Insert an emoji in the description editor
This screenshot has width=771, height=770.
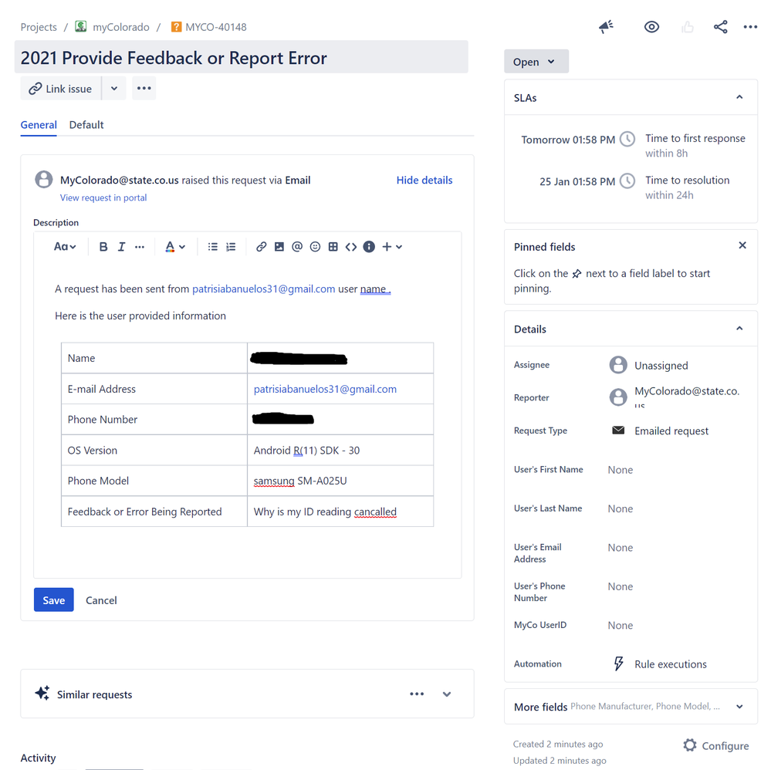coord(315,246)
